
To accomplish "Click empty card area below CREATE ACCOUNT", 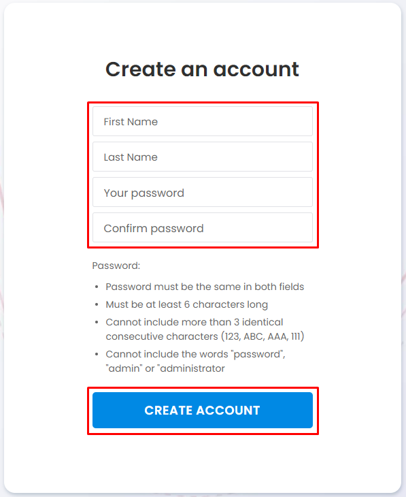I will (203, 463).
